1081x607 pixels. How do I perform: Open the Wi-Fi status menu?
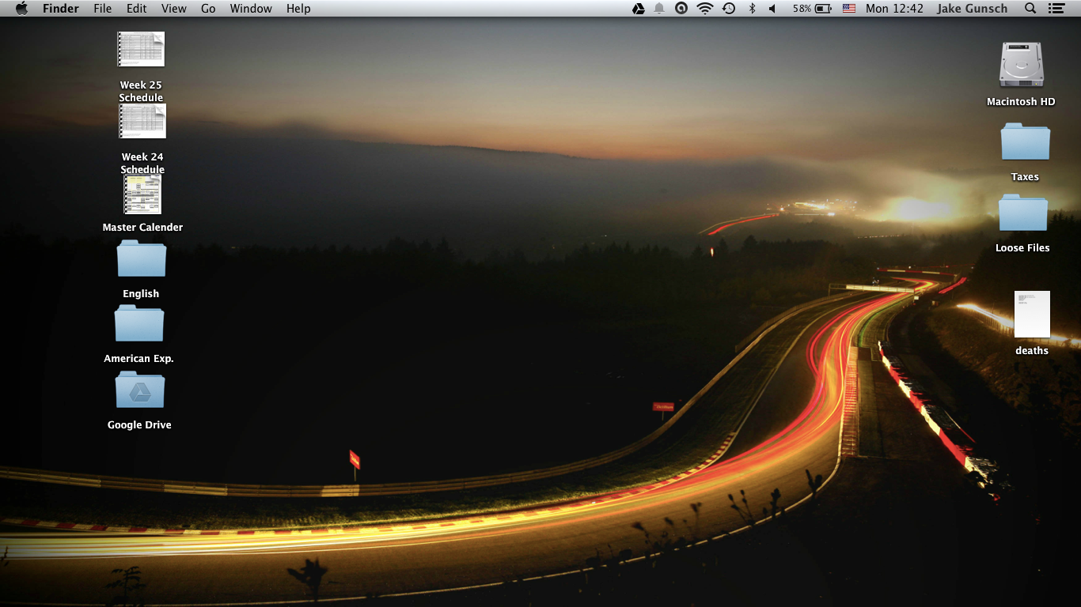coord(704,9)
